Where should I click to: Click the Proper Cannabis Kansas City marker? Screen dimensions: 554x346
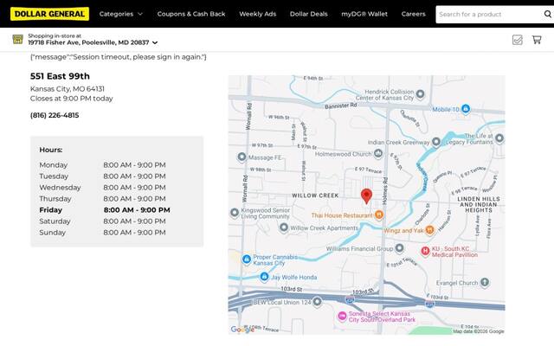[x=246, y=259]
